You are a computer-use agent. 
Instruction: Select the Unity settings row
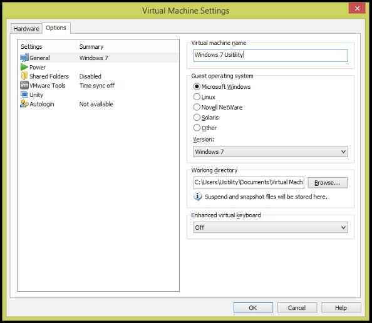point(98,95)
